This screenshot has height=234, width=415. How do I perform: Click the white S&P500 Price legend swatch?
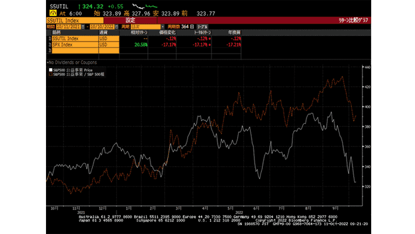tap(49, 70)
